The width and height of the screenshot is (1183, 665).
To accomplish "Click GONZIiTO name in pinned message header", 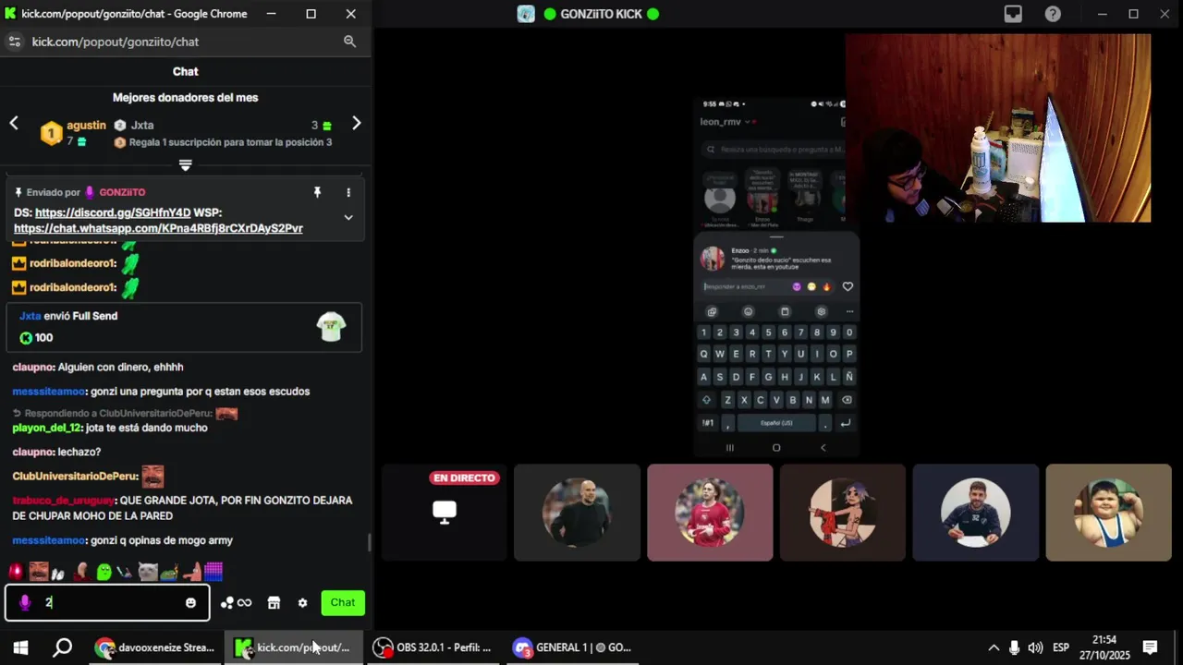I will (x=122, y=192).
